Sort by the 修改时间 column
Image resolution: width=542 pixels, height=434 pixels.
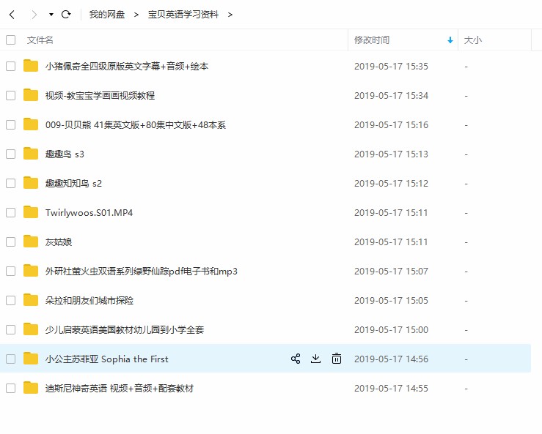click(x=372, y=40)
